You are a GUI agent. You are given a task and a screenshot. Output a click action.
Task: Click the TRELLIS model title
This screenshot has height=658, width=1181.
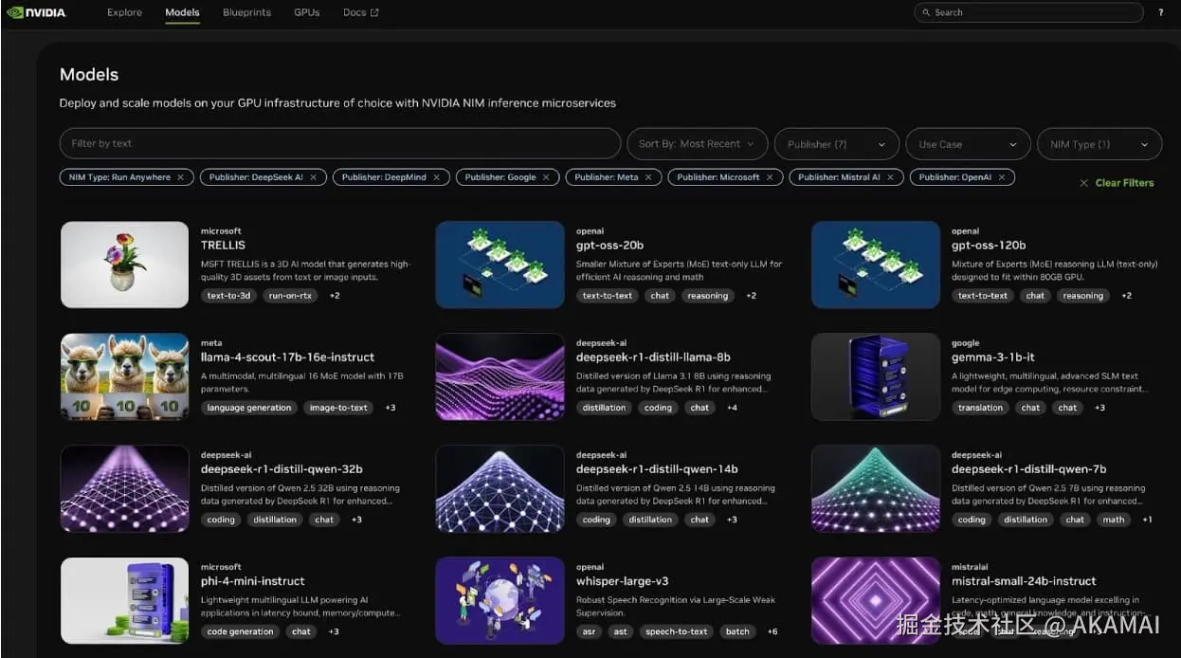[223, 246]
